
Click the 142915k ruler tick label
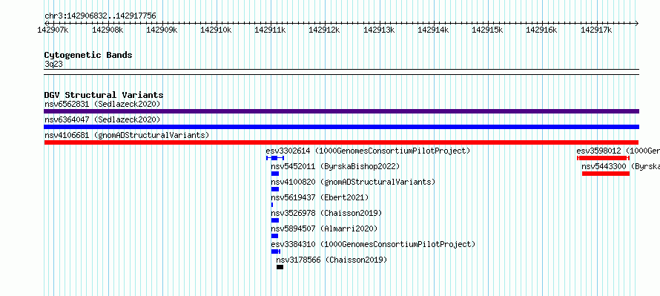pyautogui.click(x=487, y=30)
